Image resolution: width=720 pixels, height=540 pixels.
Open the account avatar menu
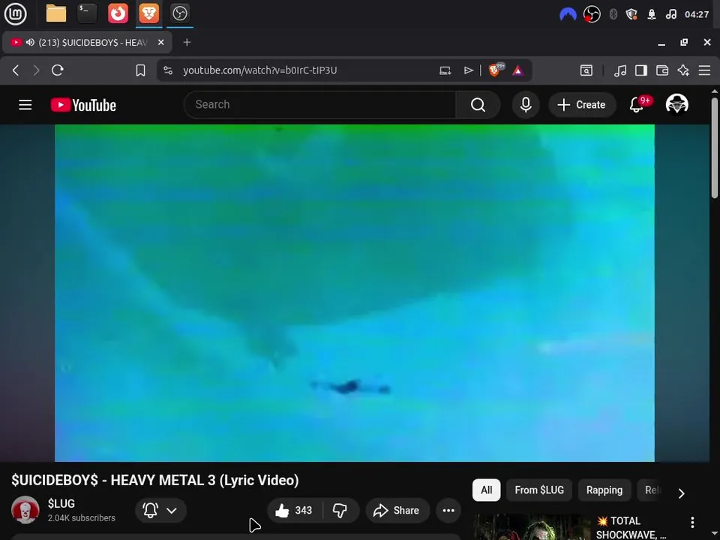(676, 104)
